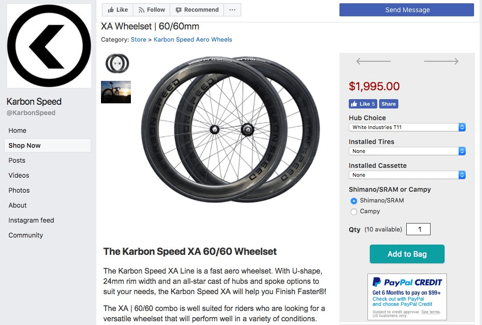
Task: Select the Campy option
Action: point(354,211)
